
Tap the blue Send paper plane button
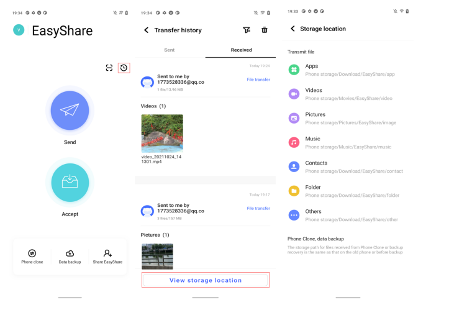coord(70,111)
